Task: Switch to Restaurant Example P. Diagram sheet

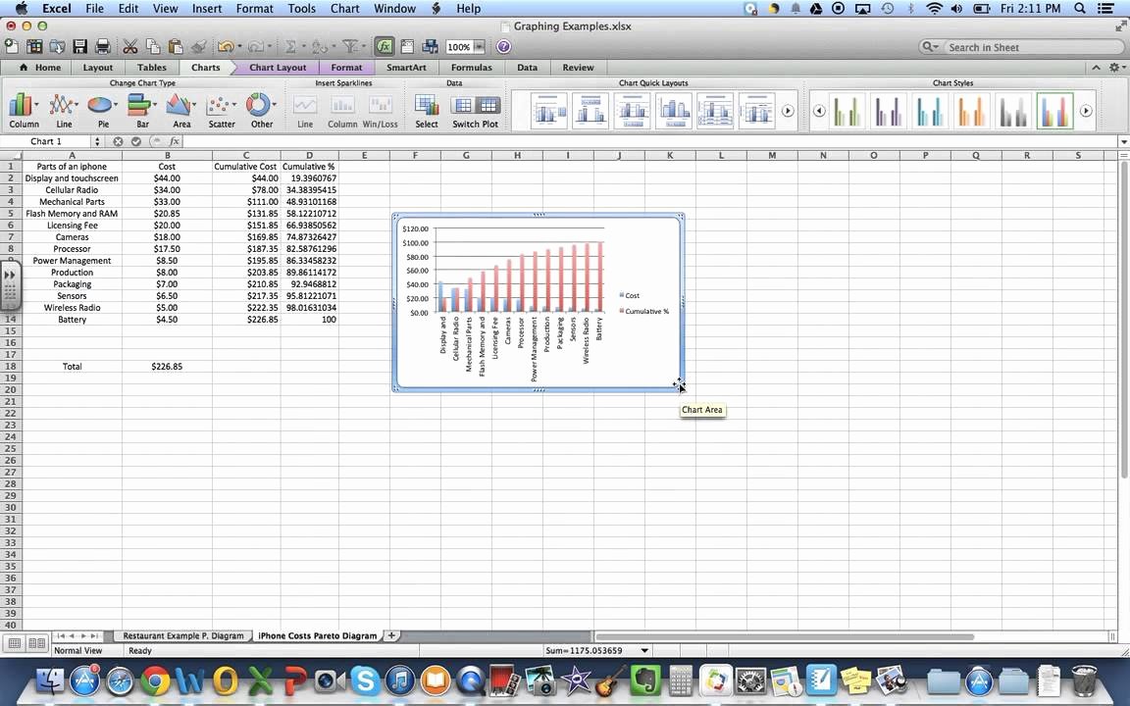Action: [183, 636]
